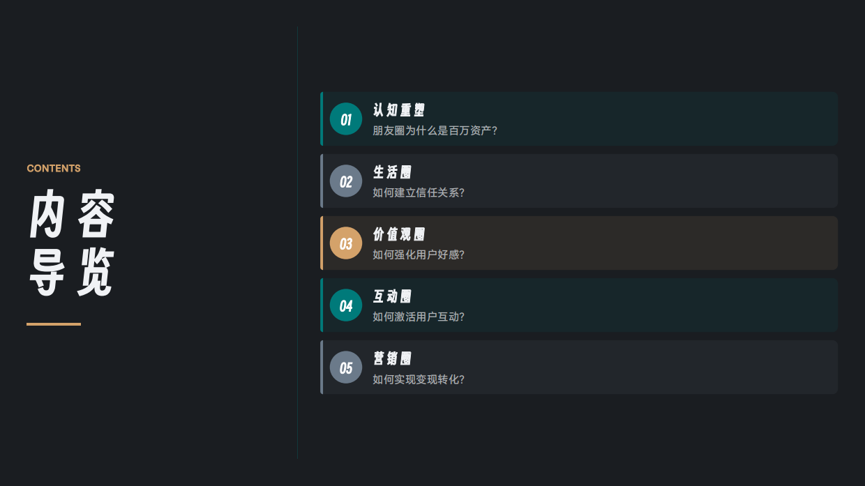This screenshot has width=865, height=486.
Task: Click the orange underline below the title
Action: point(54,324)
